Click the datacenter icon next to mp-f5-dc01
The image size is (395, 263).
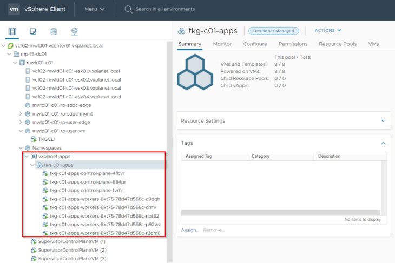pyautogui.click(x=16, y=54)
